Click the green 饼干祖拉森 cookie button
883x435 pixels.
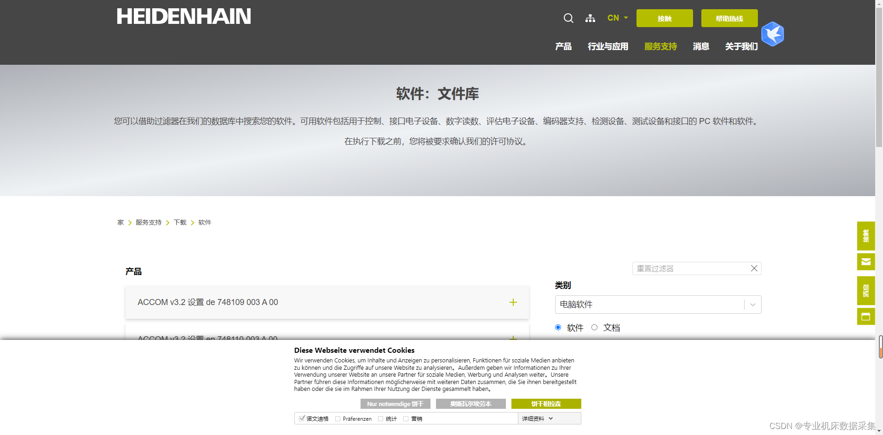(546, 404)
